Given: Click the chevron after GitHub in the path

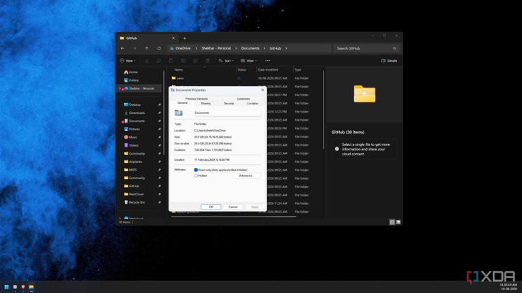Looking at the screenshot, I should [x=286, y=48].
